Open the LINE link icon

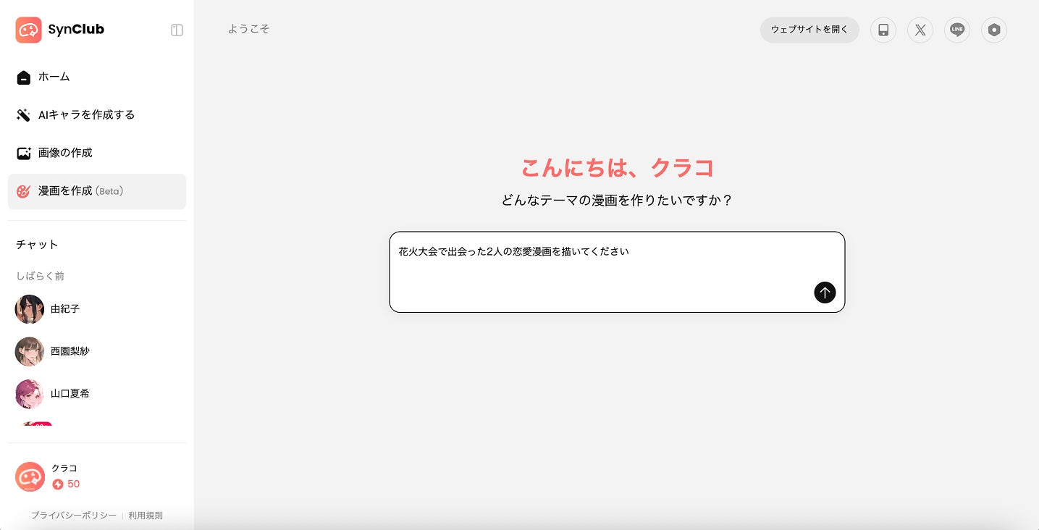point(957,30)
